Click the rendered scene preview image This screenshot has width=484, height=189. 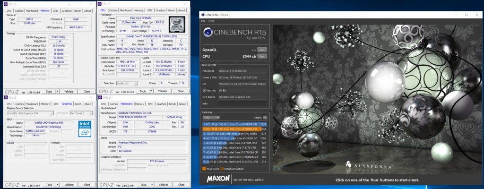tap(376, 99)
